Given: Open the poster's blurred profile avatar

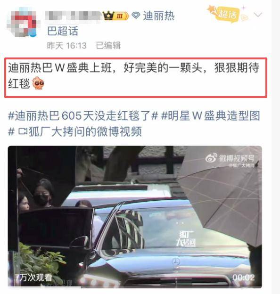Looking at the screenshot, I should (x=23, y=22).
